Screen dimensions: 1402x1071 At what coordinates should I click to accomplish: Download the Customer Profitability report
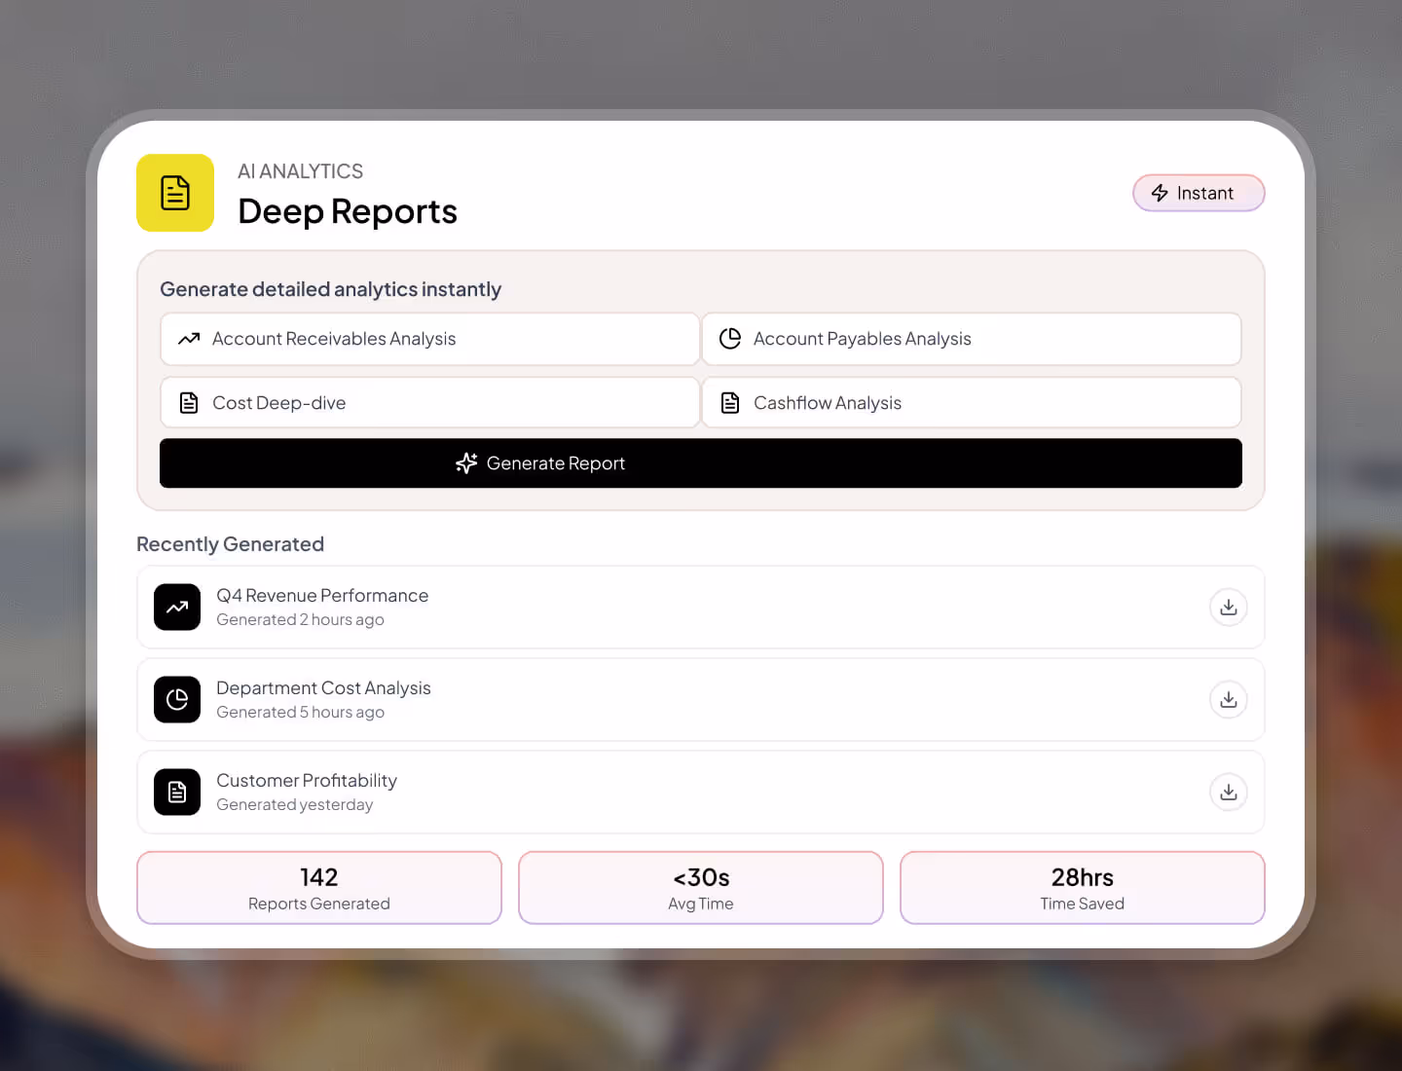1228,792
